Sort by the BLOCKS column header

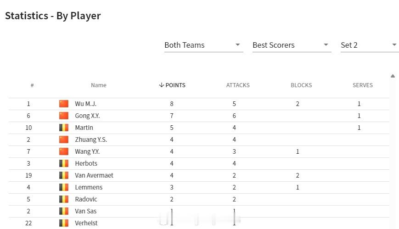pos(301,85)
